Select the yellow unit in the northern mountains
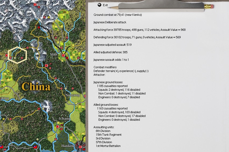229x152 pixels. point(49,17)
